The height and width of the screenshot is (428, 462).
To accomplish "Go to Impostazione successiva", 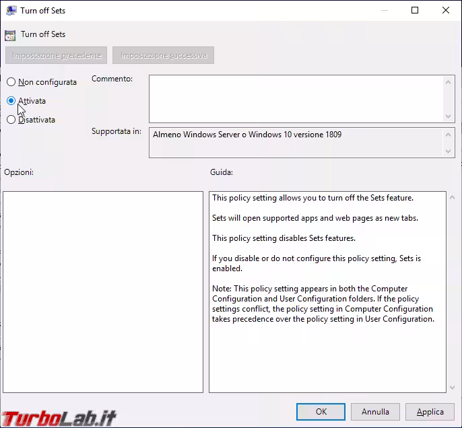I will pyautogui.click(x=163, y=55).
